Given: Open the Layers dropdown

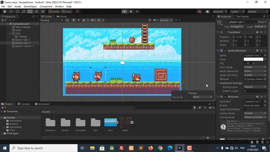Looking at the screenshot, I should pyautogui.click(x=237, y=11).
